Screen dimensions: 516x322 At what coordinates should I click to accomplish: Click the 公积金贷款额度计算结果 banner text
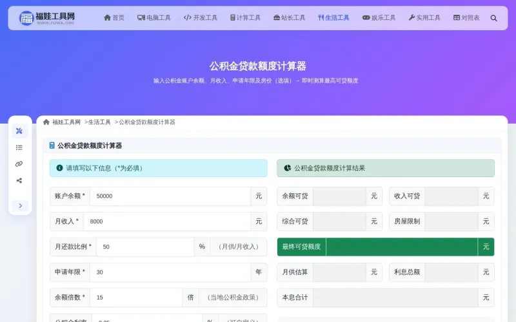(x=330, y=168)
